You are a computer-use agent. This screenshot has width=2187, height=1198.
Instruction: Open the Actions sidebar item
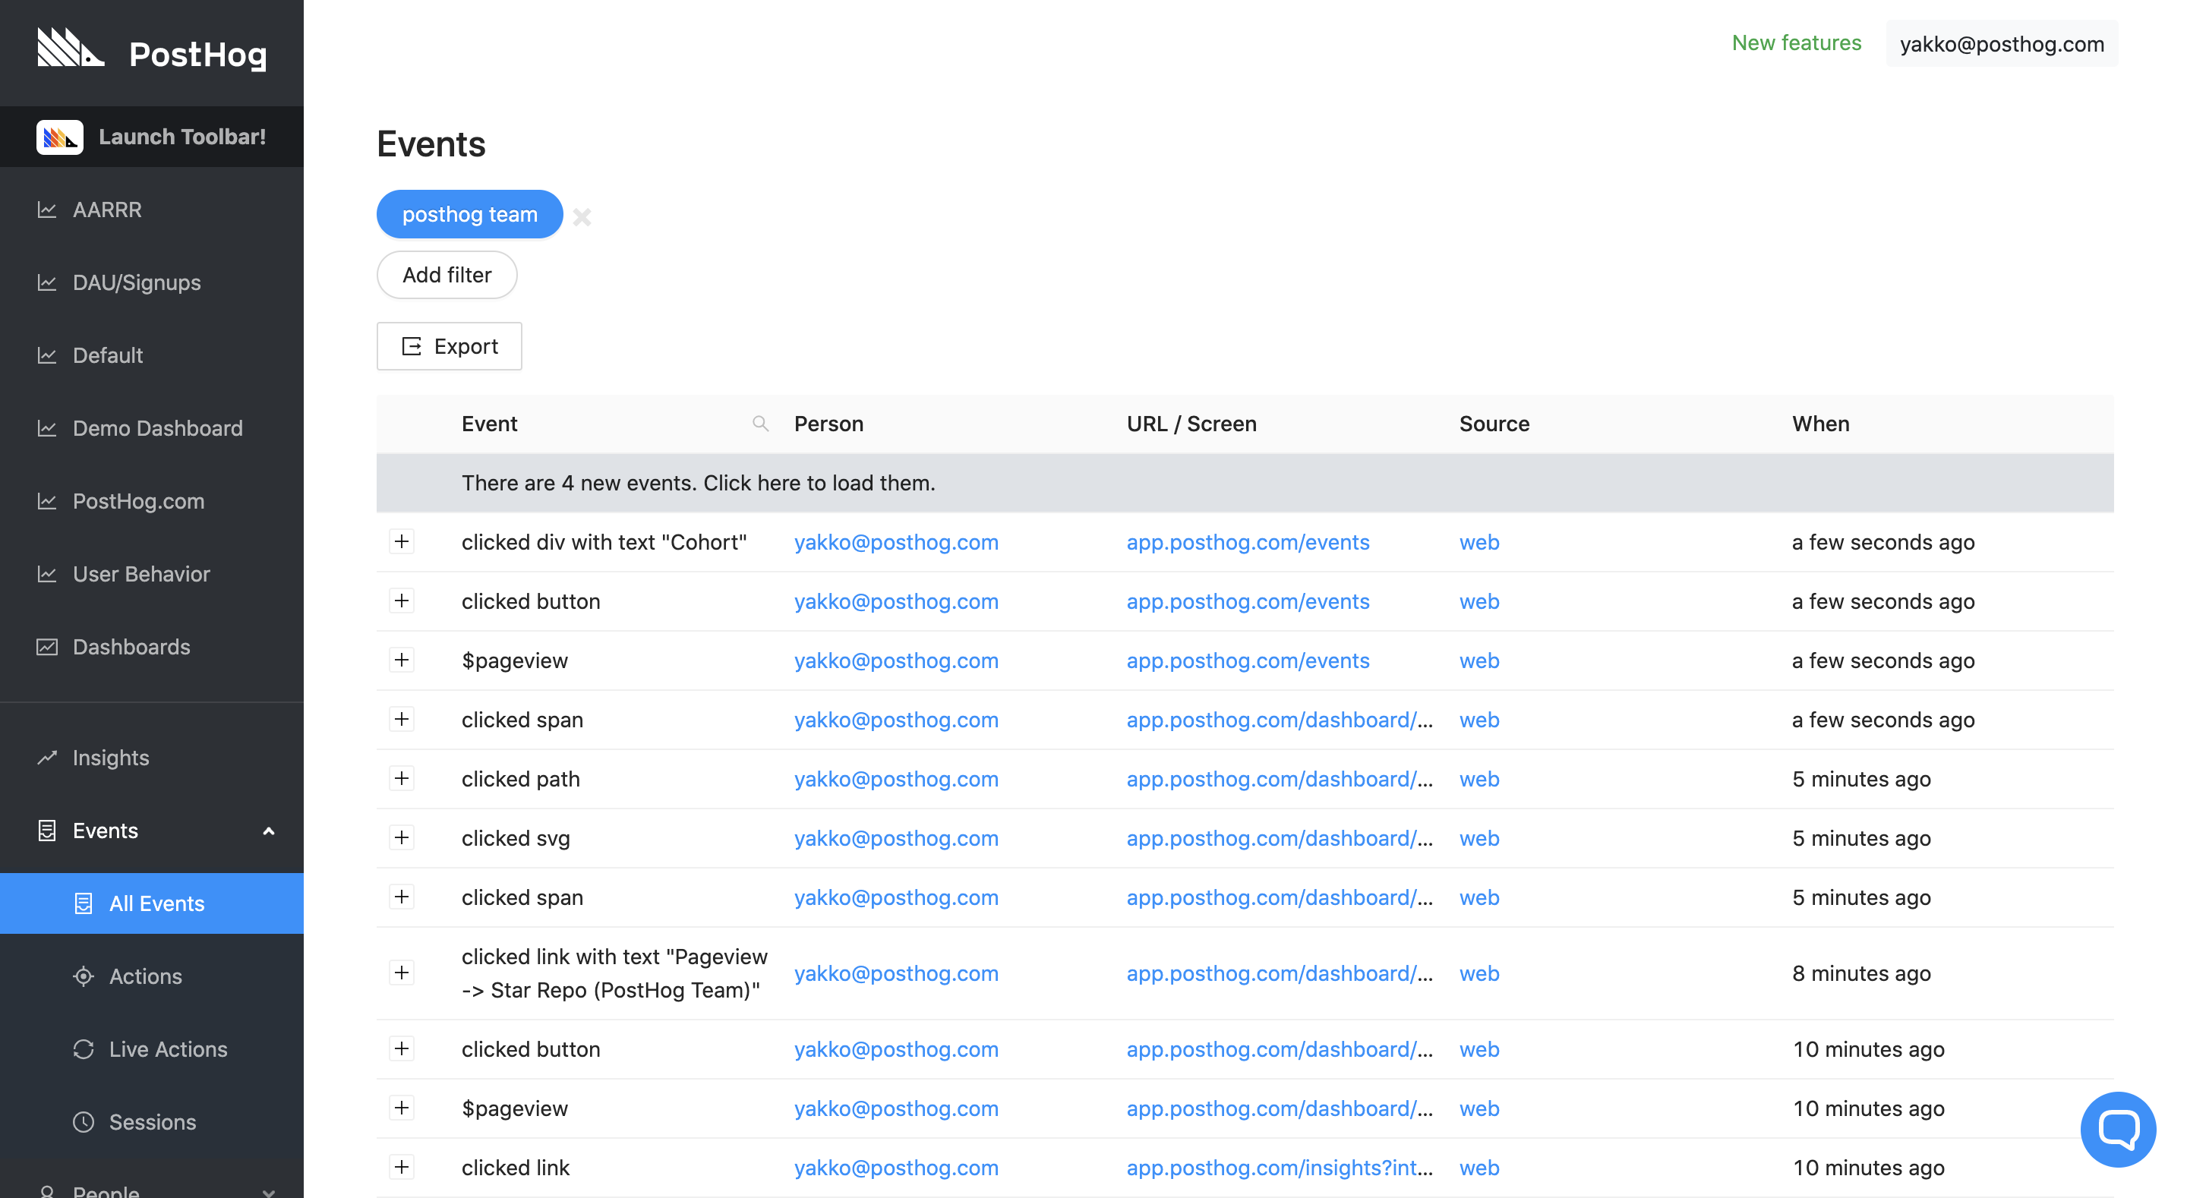pos(145,976)
